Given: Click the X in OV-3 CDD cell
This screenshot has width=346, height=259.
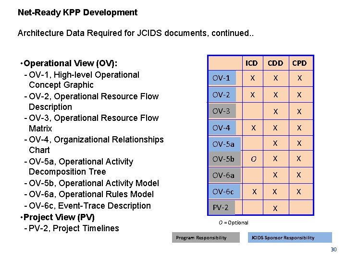Looking at the screenshot, I should click(x=276, y=112).
